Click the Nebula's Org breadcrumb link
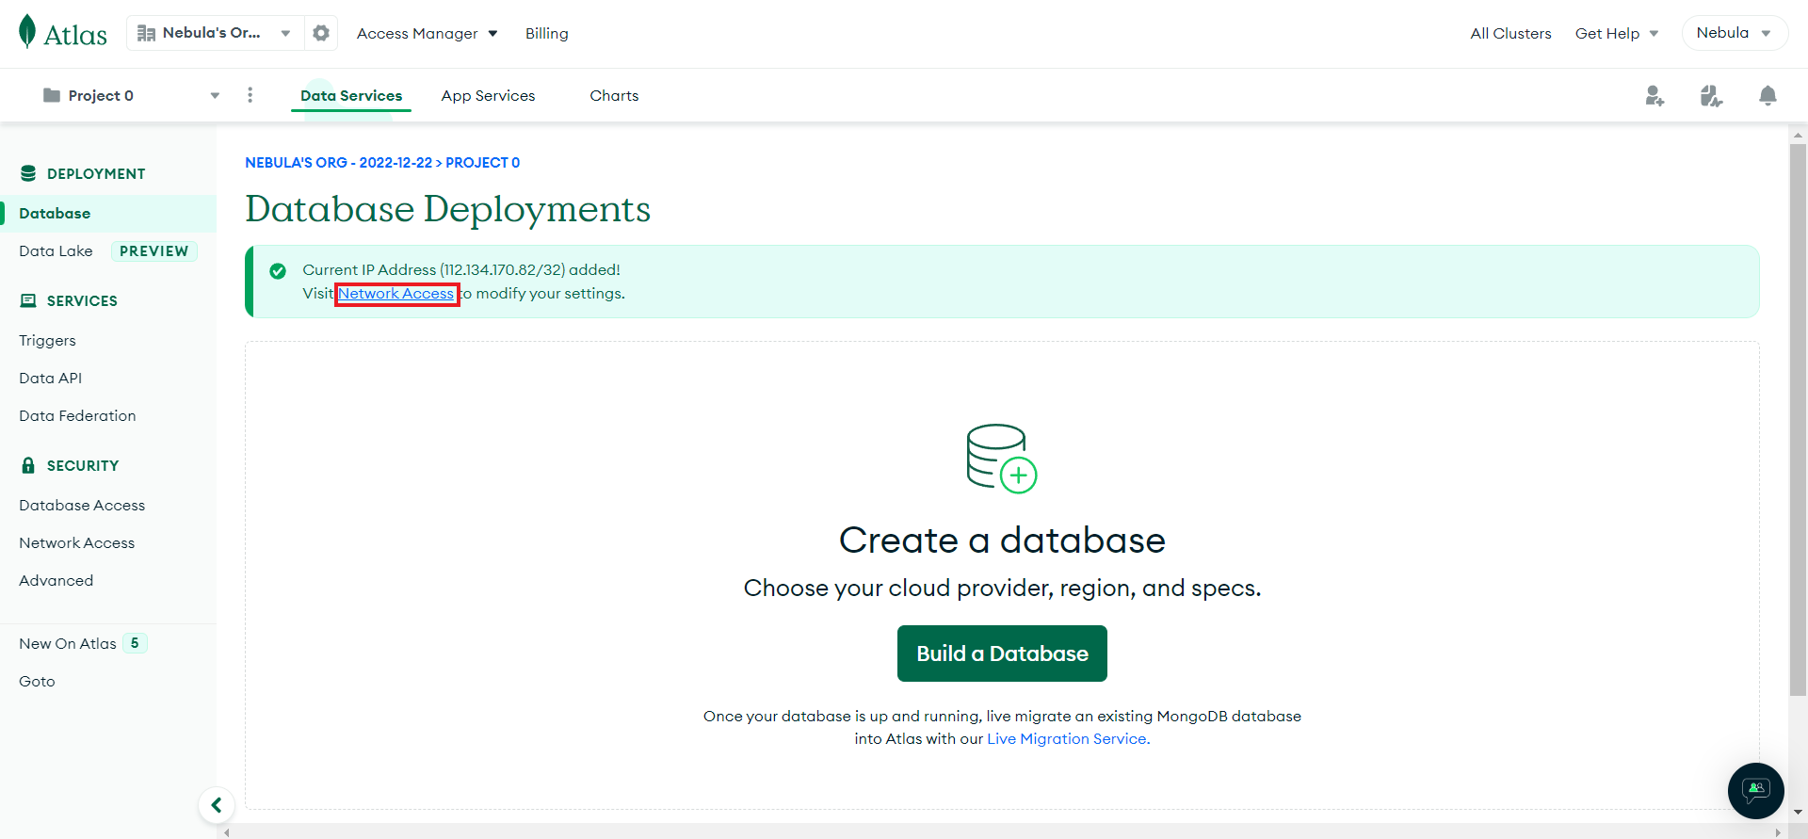This screenshot has width=1808, height=839. coord(338,163)
